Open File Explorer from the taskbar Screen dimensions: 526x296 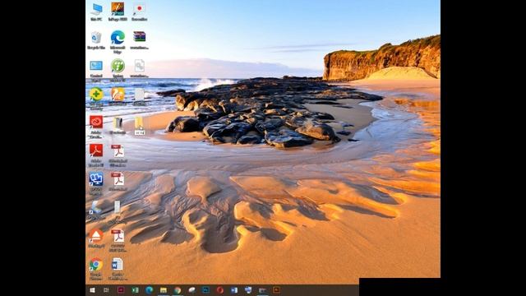(x=164, y=290)
